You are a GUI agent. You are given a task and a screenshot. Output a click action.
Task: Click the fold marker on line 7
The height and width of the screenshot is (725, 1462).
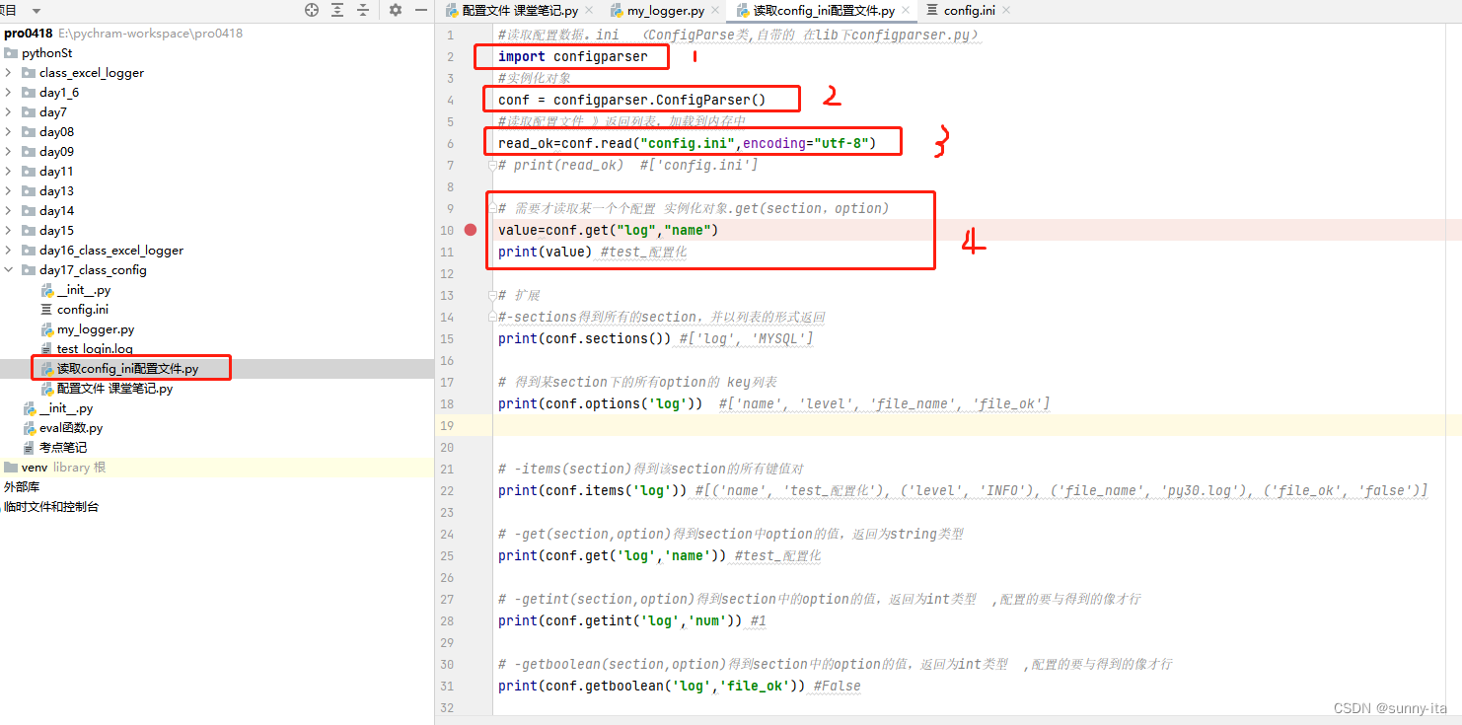tap(491, 165)
